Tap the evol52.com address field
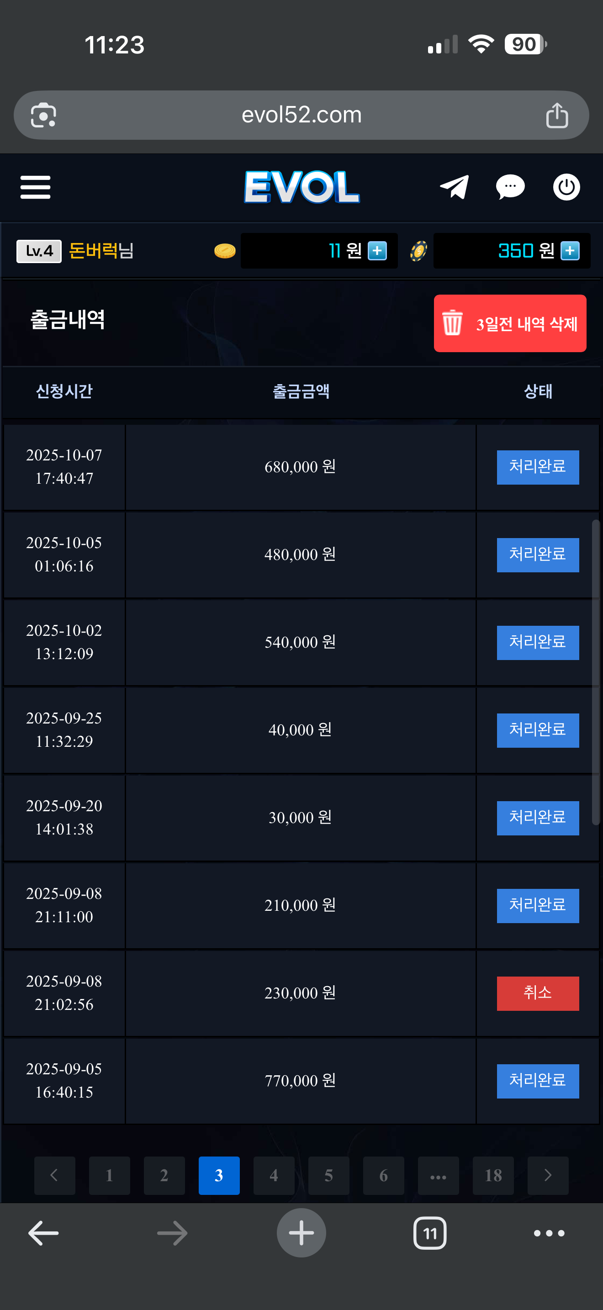 pos(301,116)
